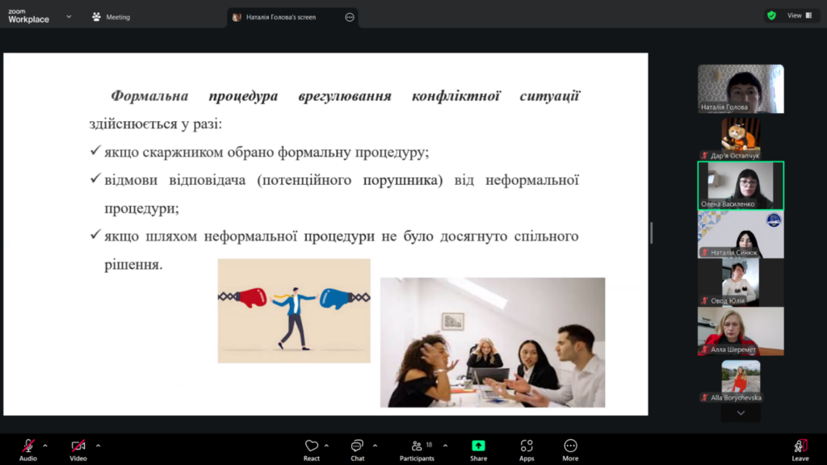Open the Apps panel
Image resolution: width=827 pixels, height=465 pixels.
click(x=527, y=449)
